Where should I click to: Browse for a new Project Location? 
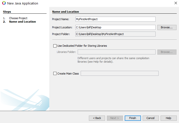167,28
